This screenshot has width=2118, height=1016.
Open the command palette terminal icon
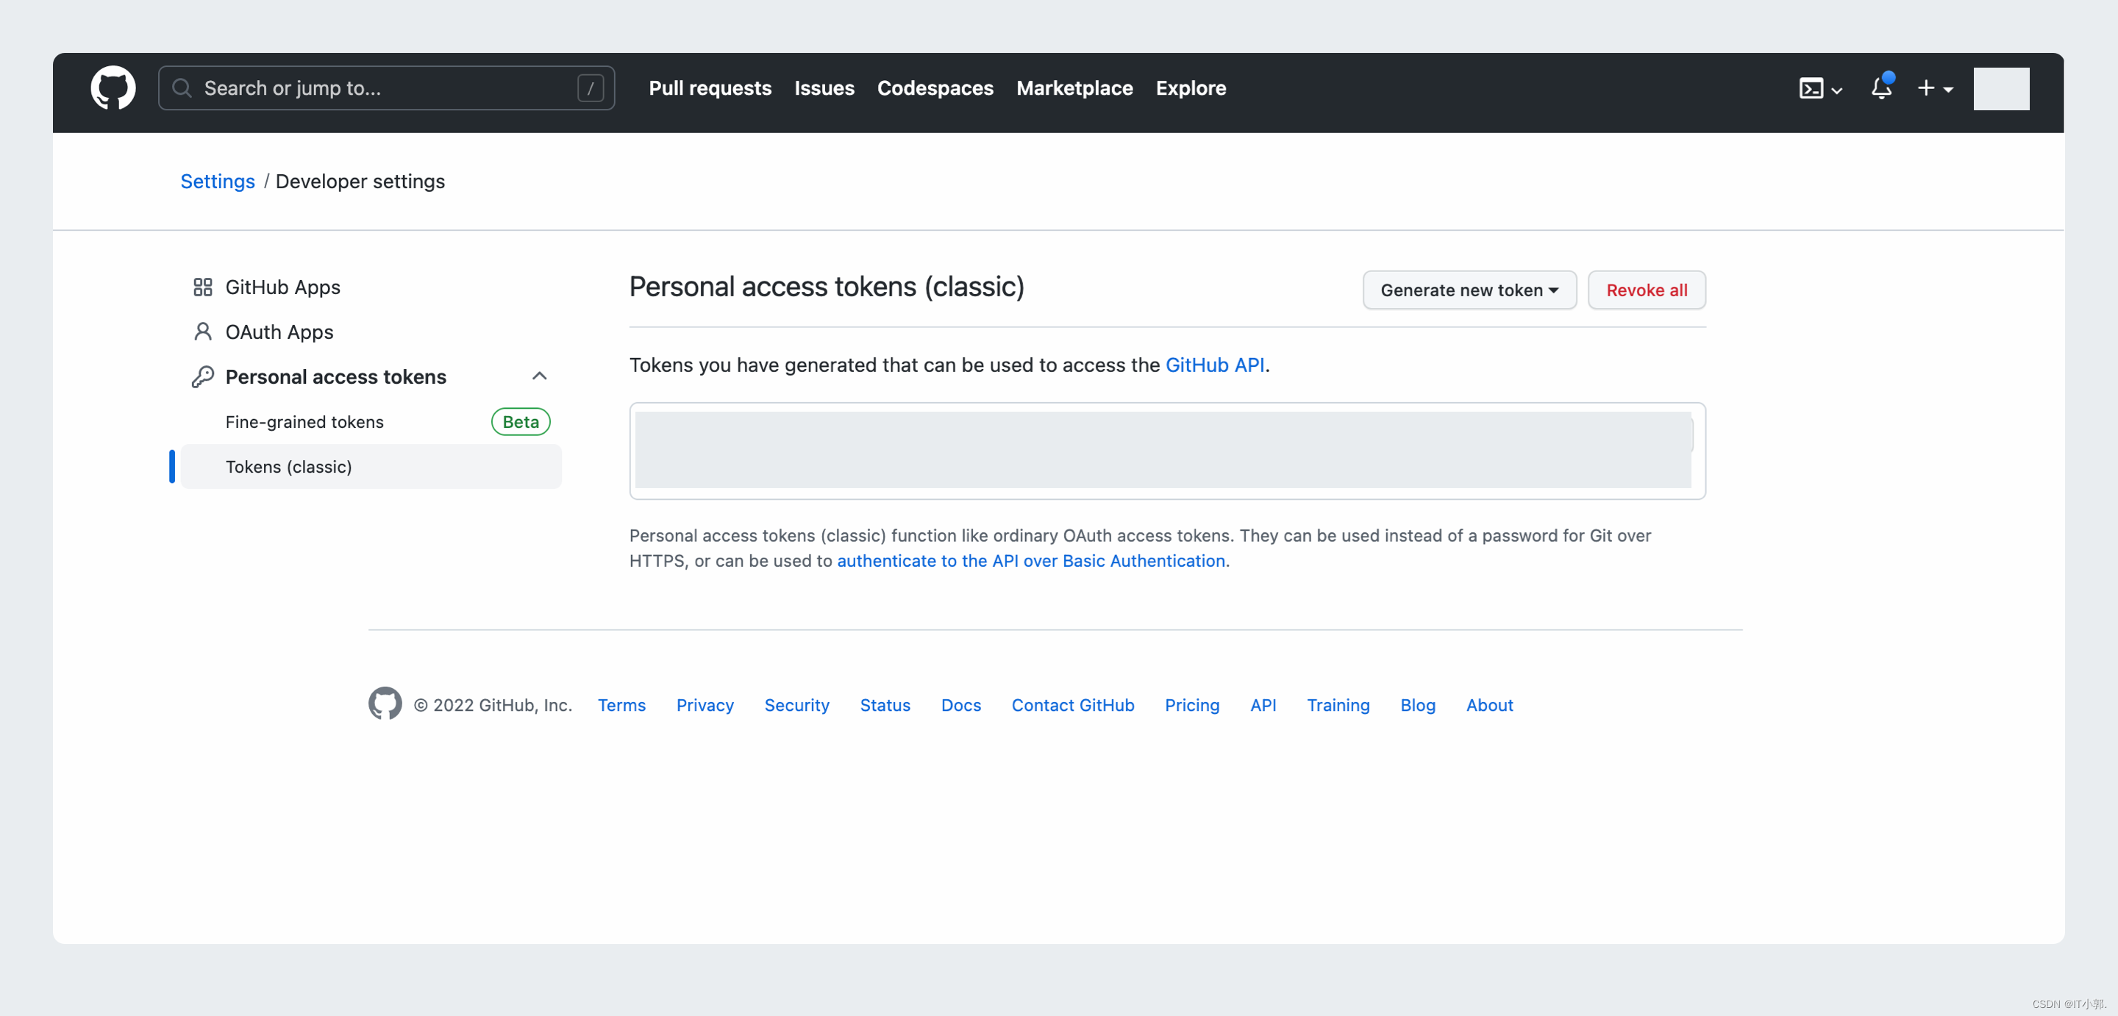[1811, 89]
